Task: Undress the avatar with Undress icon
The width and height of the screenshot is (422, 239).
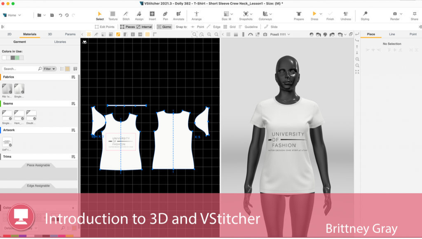Action: pyautogui.click(x=346, y=15)
